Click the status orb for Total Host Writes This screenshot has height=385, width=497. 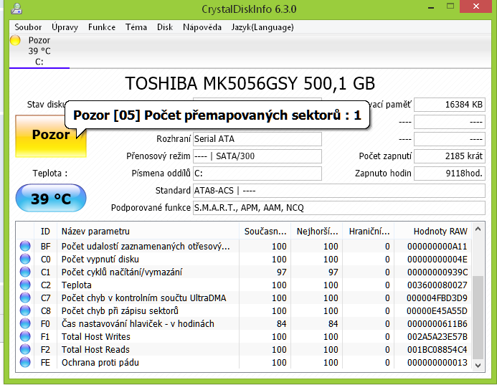tap(26, 337)
